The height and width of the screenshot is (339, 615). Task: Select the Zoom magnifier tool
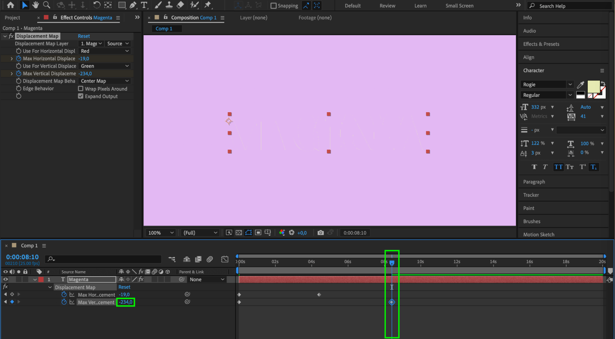click(46, 5)
